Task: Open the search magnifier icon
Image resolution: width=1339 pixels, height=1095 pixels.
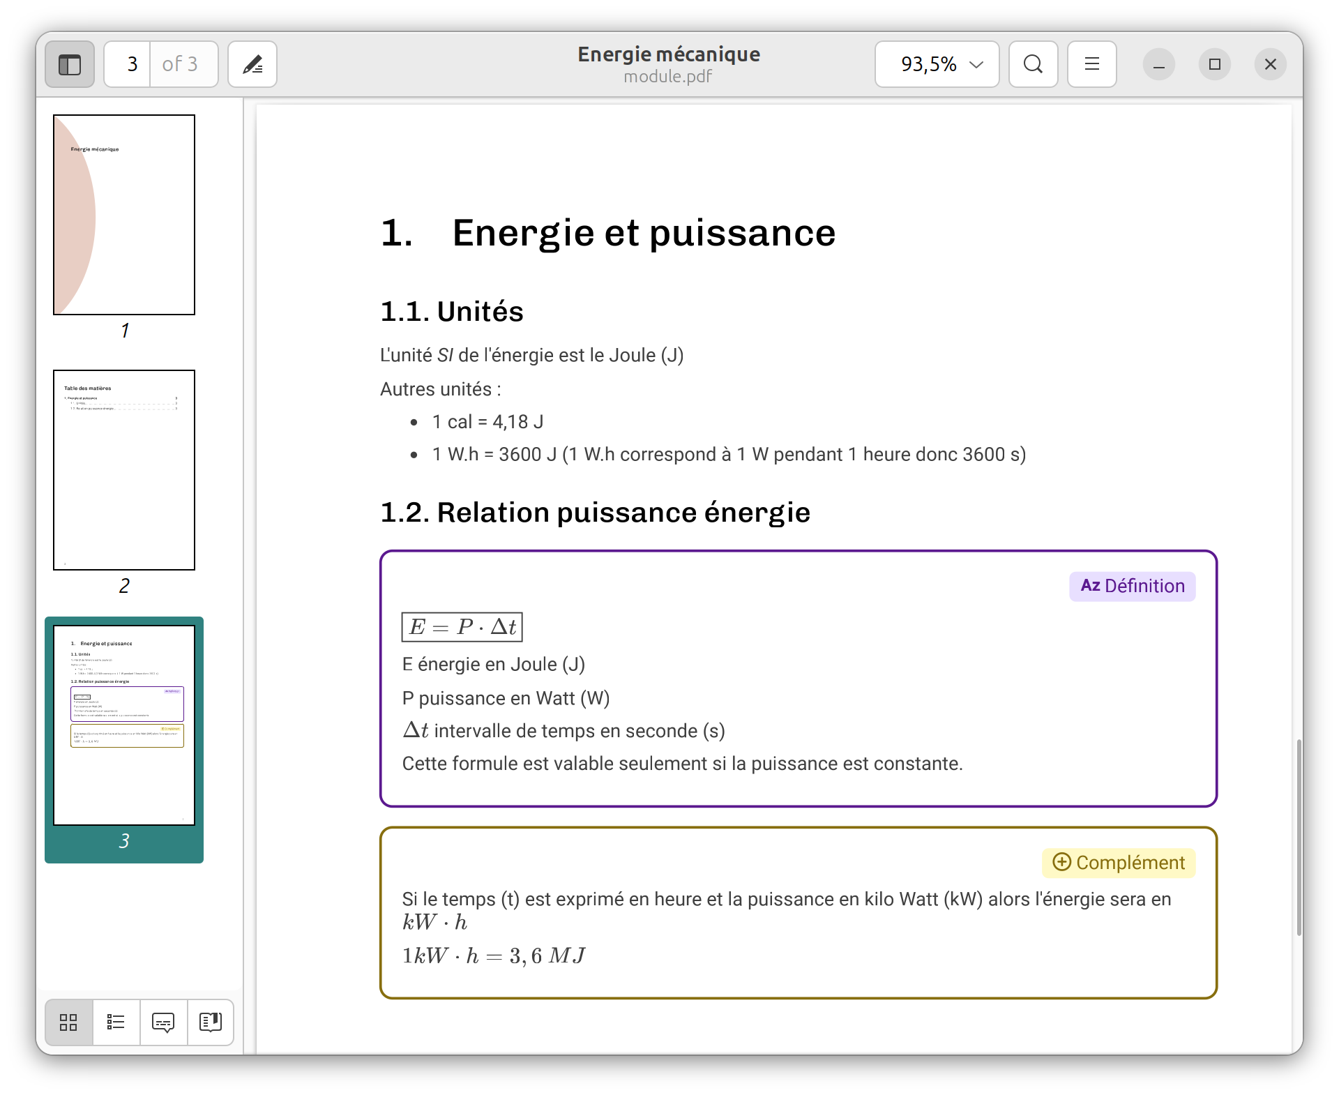Action: point(1033,64)
